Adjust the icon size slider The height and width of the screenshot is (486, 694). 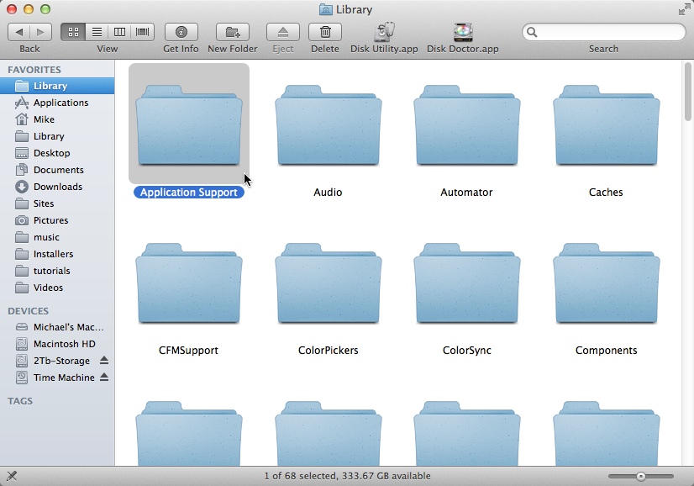click(x=640, y=476)
